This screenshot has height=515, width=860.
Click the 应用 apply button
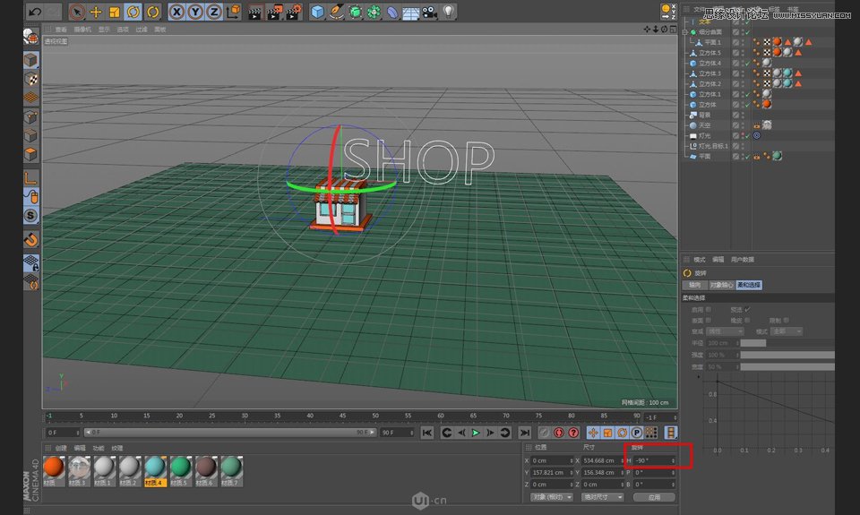654,497
